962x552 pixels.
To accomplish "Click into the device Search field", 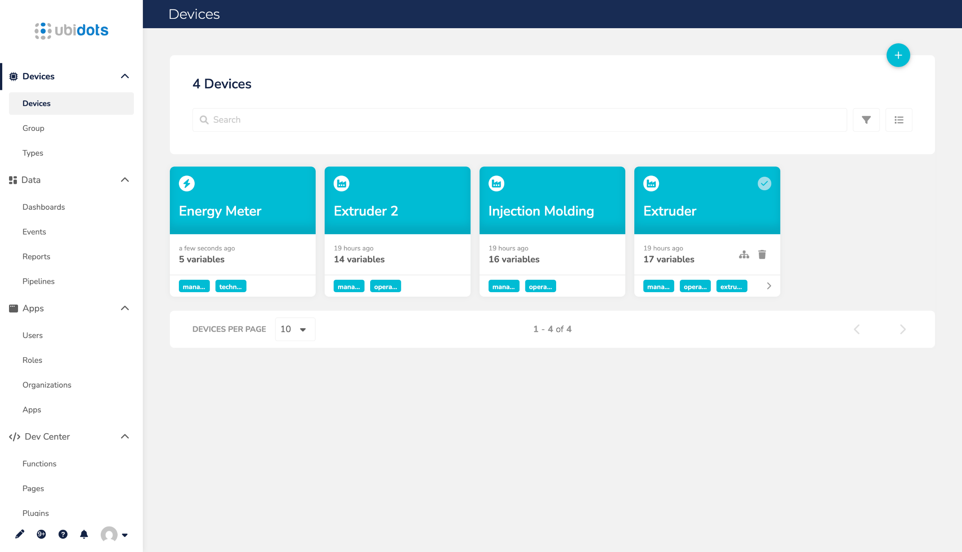I will click(x=519, y=120).
